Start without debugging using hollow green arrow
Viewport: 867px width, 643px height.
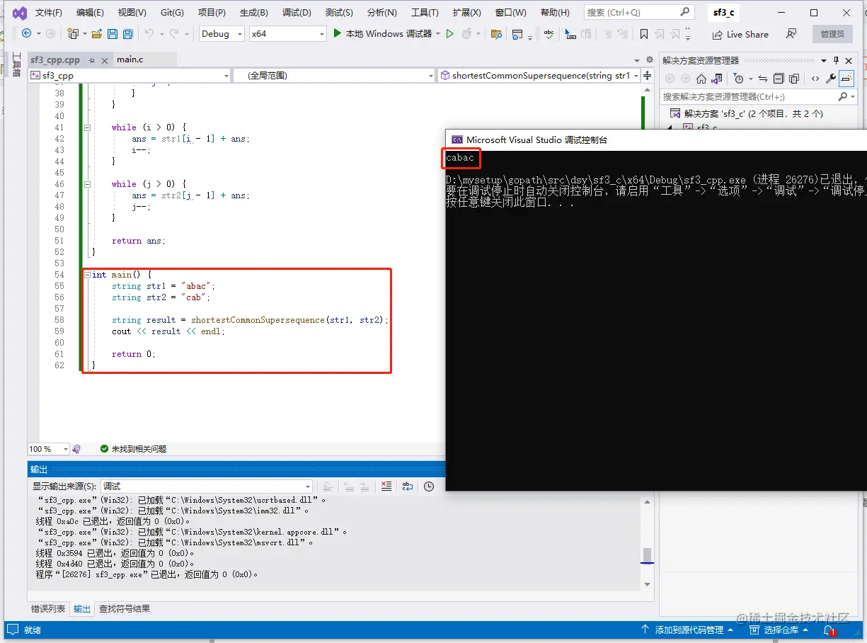[449, 34]
